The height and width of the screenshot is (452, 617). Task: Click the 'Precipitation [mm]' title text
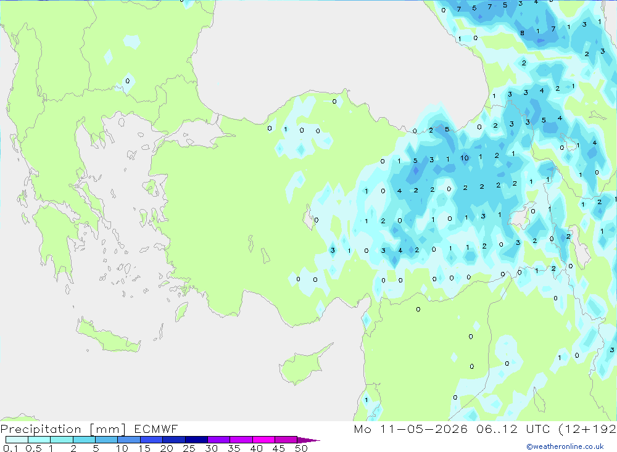tap(64, 429)
